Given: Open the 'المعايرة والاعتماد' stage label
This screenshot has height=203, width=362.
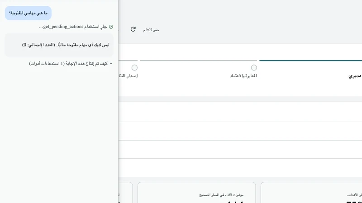Looking at the screenshot, I should [x=243, y=76].
